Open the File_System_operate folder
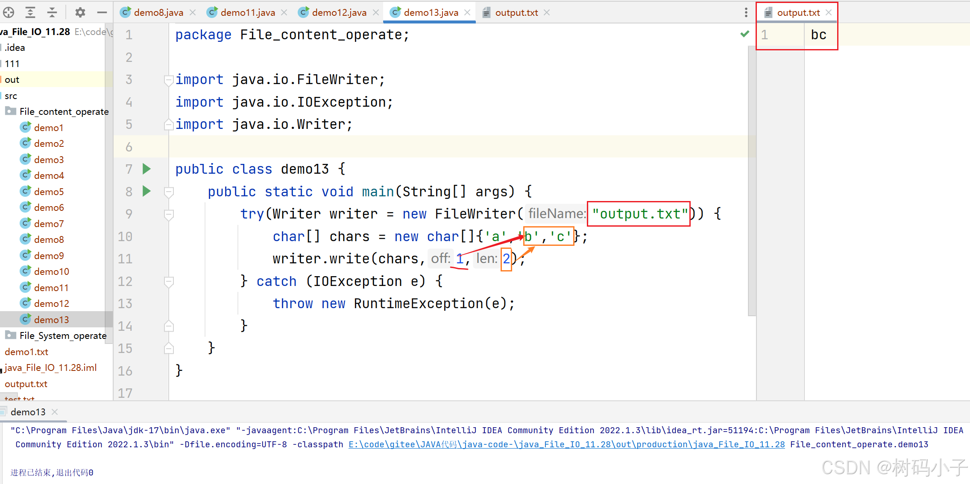 click(62, 335)
